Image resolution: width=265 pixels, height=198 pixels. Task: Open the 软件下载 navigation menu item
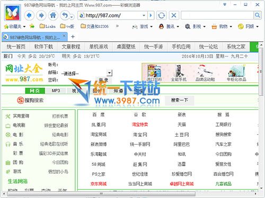click(x=43, y=46)
